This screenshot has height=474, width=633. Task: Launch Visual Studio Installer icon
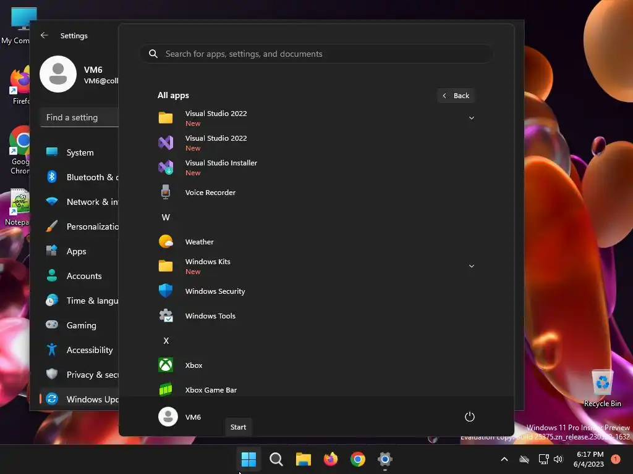click(x=166, y=167)
